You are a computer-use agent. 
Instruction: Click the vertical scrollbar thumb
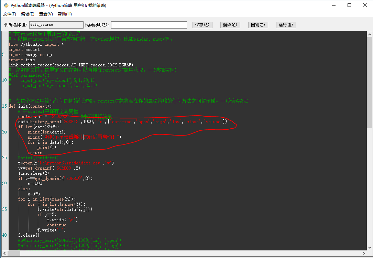click(370, 83)
